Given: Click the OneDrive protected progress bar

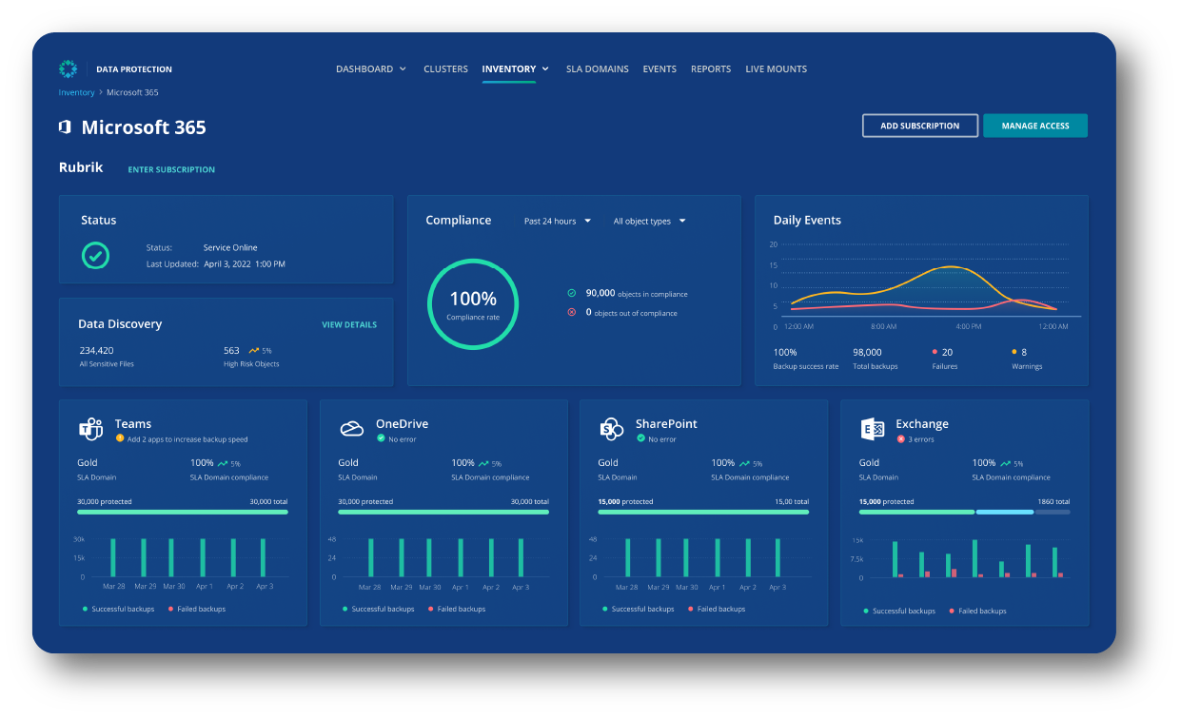Looking at the screenshot, I should [x=443, y=512].
